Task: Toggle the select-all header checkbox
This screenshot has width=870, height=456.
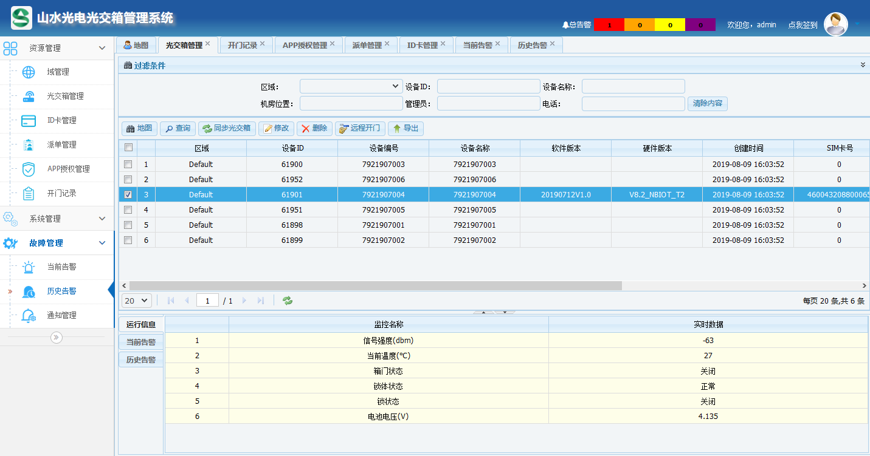Action: 128,148
